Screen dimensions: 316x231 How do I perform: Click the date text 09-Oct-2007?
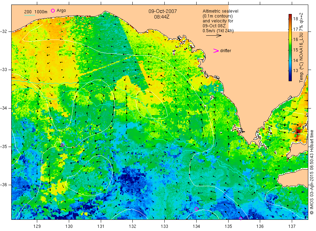coord(163,11)
